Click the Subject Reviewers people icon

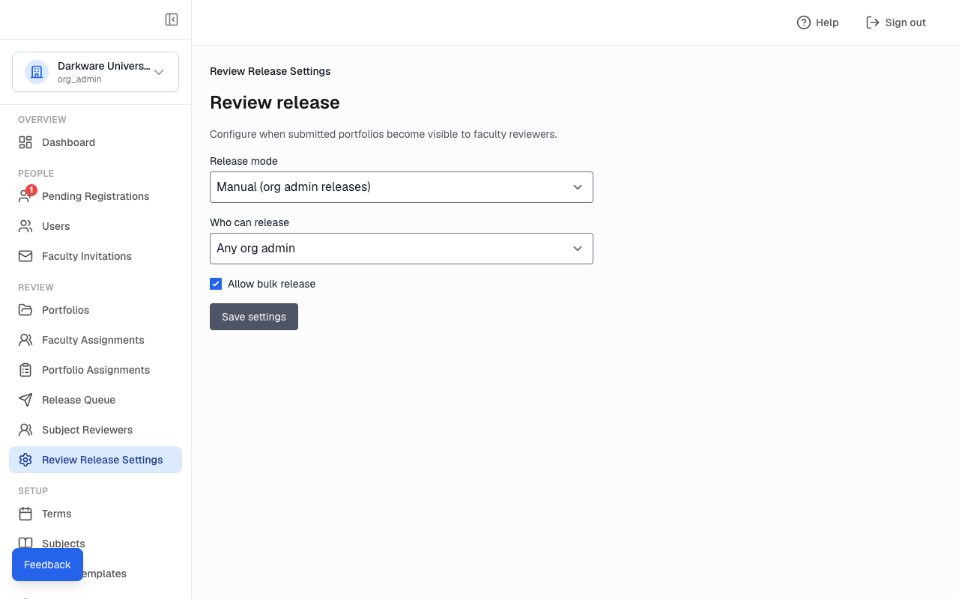click(x=25, y=430)
